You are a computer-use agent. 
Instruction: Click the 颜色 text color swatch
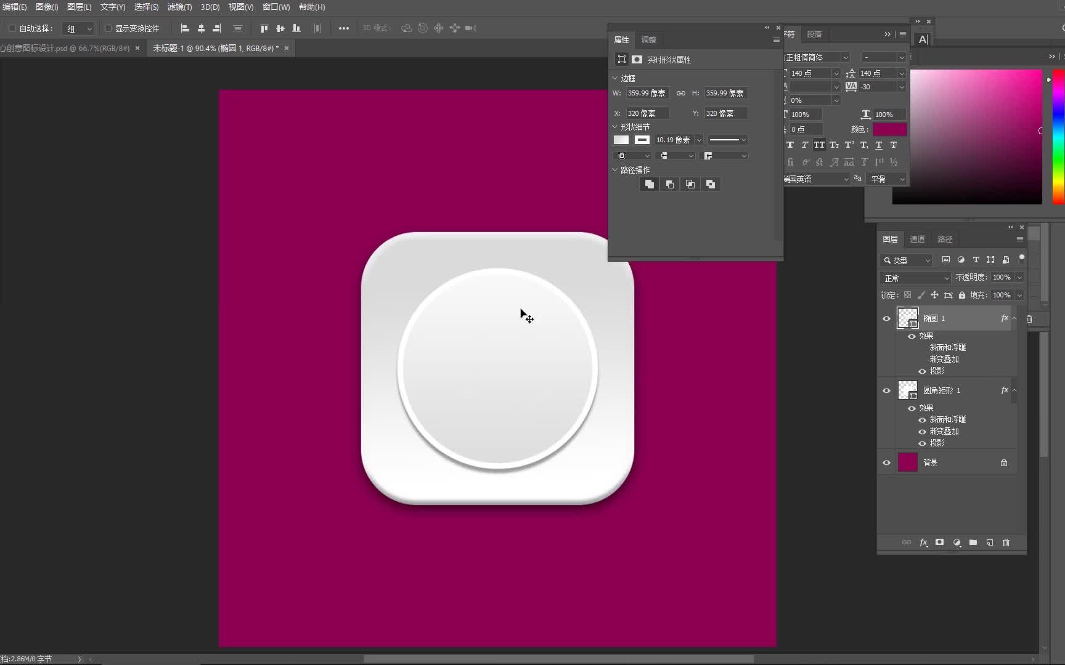pos(889,129)
